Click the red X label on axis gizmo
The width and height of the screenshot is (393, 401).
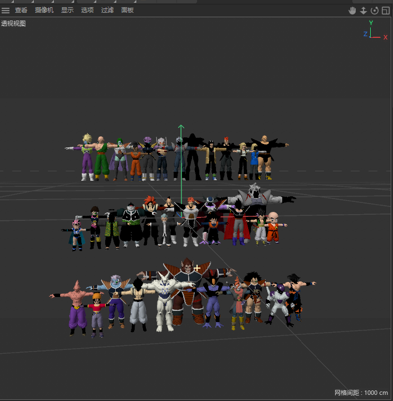click(x=385, y=37)
